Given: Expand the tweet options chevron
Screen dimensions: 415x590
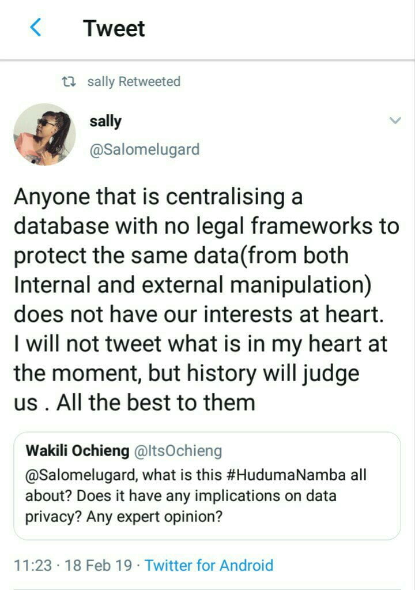Looking at the screenshot, I should click(395, 121).
